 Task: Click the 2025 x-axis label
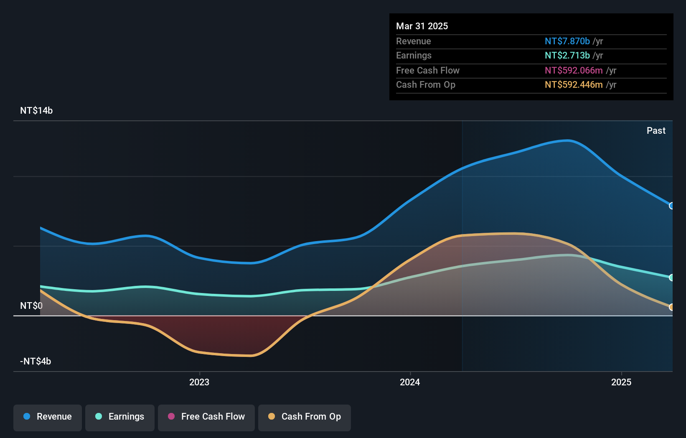click(x=621, y=382)
